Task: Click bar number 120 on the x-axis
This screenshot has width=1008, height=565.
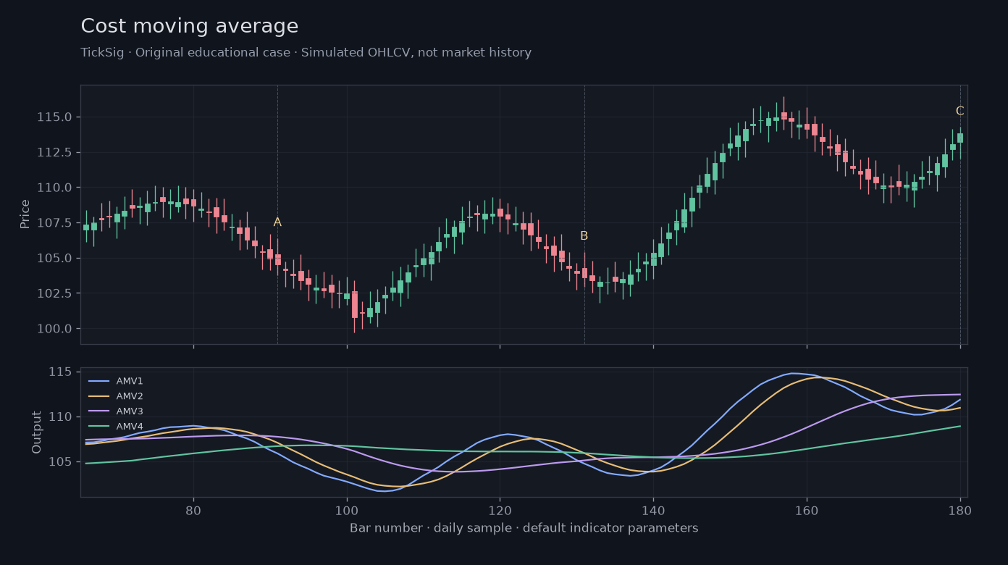Action: point(500,509)
